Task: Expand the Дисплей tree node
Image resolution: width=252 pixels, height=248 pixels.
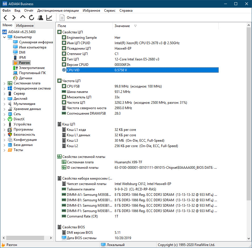Action: [4, 99]
